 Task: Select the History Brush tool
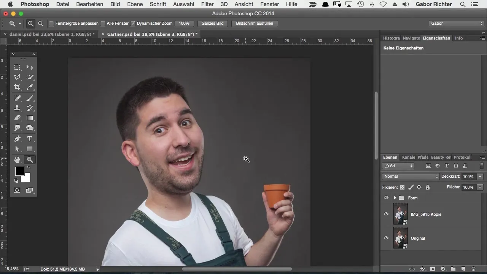(30, 108)
